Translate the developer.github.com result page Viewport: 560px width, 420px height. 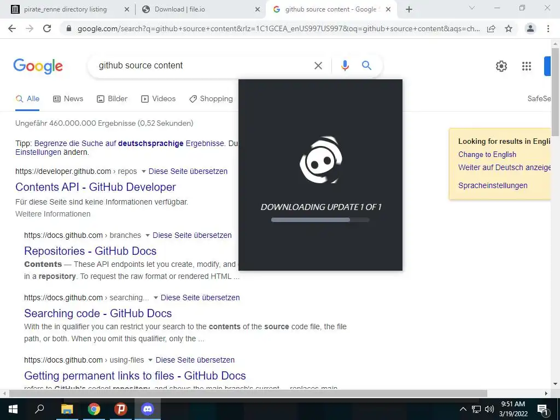188,171
